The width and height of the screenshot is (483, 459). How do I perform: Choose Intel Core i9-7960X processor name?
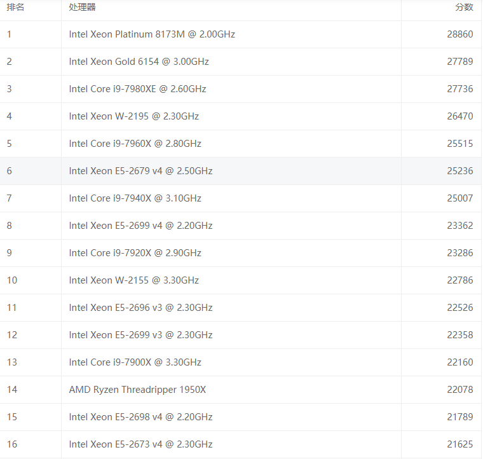(x=135, y=144)
